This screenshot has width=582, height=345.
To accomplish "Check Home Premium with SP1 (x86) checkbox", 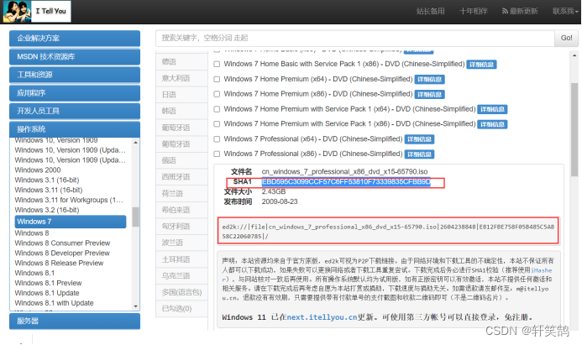I will tap(217, 124).
